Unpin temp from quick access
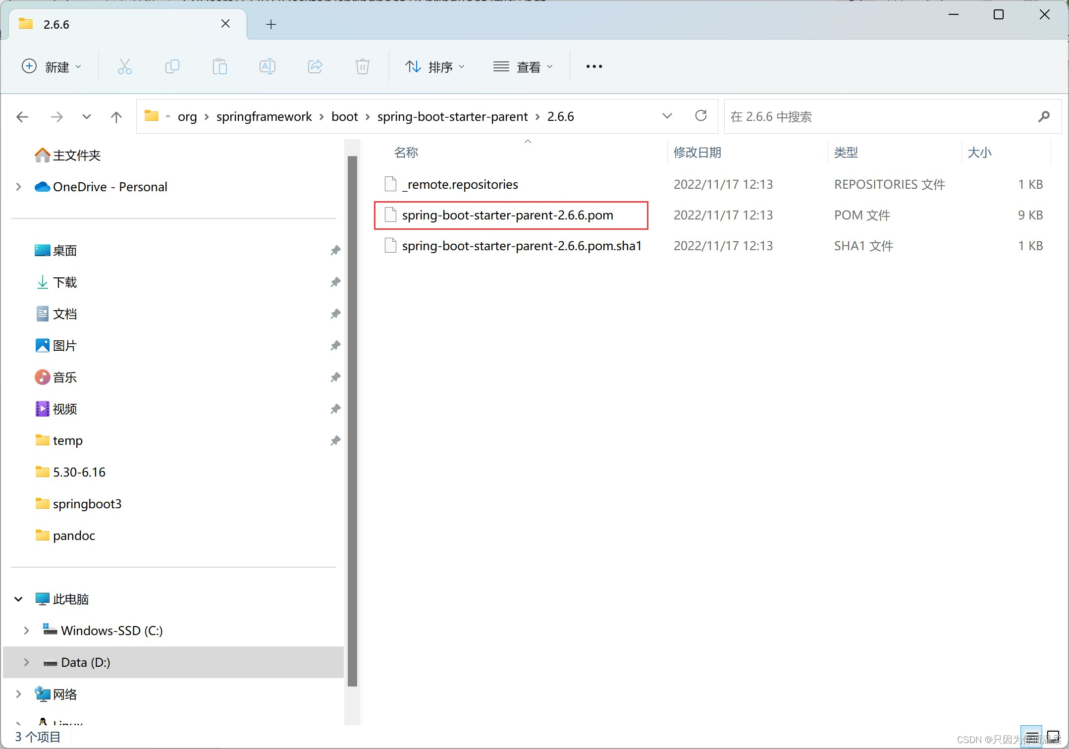Viewport: 1069px width, 749px height. click(335, 441)
